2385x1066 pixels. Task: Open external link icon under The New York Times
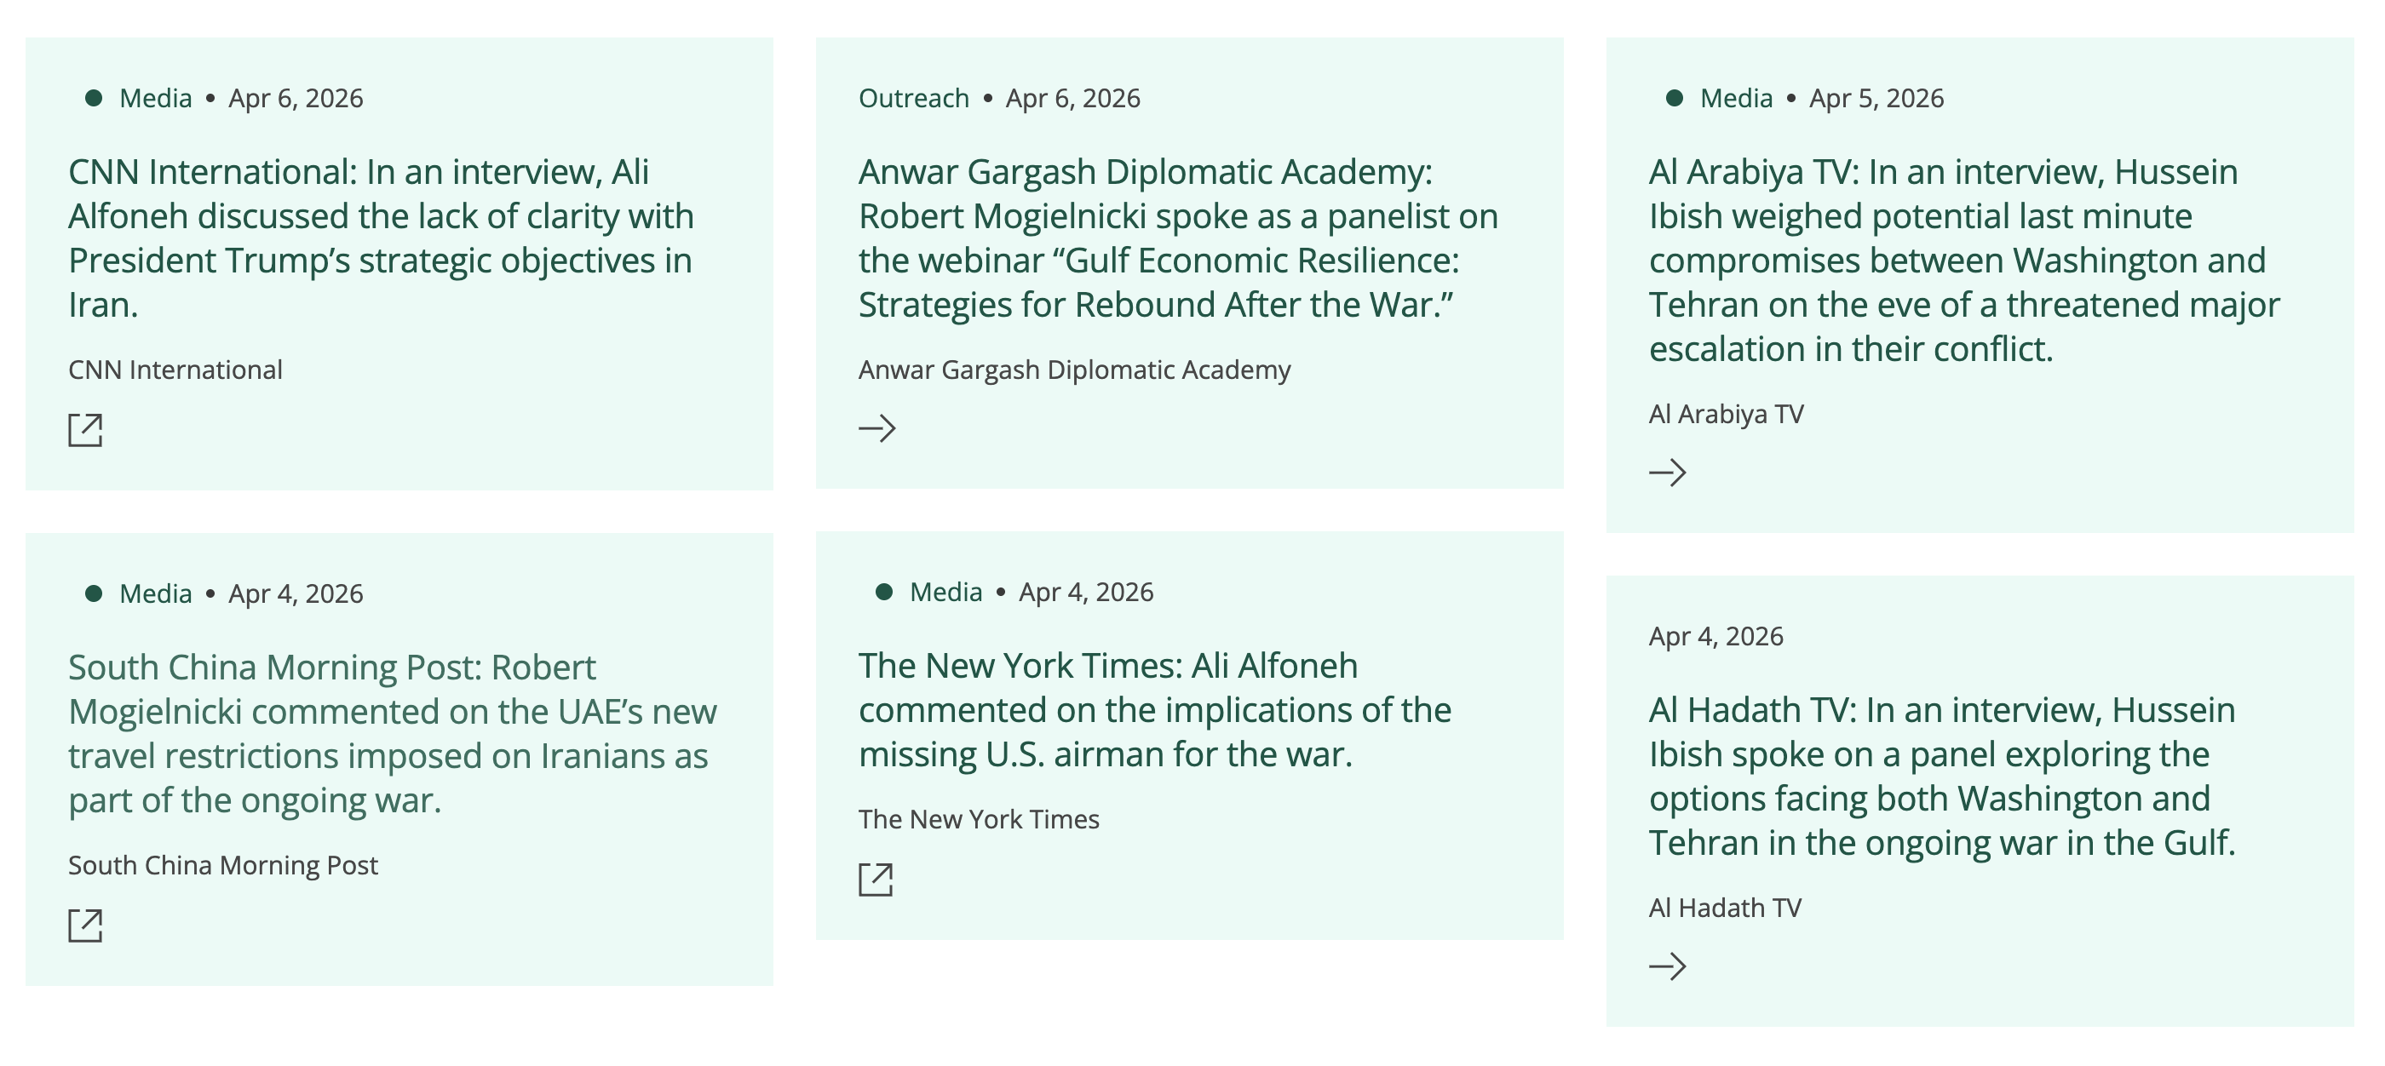pos(875,879)
